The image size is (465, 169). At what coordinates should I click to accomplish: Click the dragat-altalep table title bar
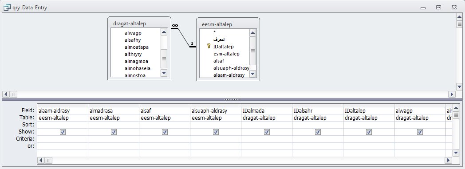click(x=139, y=23)
